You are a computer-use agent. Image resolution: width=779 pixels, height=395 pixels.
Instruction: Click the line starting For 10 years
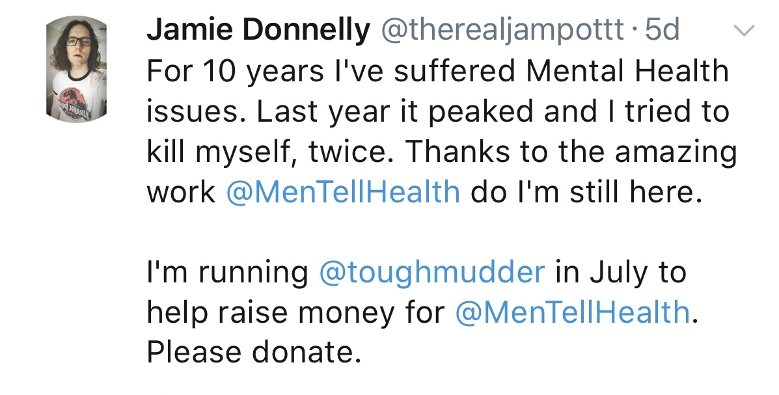pyautogui.click(x=438, y=71)
